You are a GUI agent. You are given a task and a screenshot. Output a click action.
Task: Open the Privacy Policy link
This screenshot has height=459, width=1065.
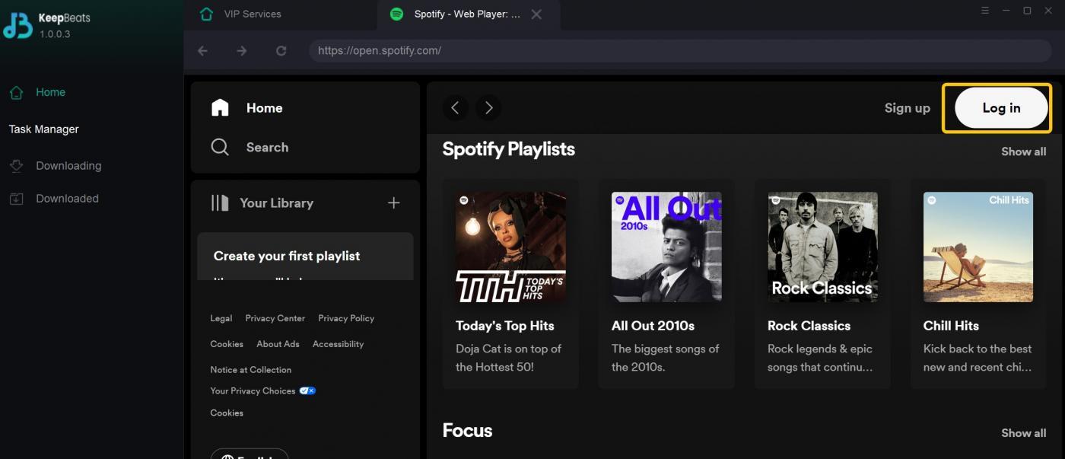tap(346, 318)
